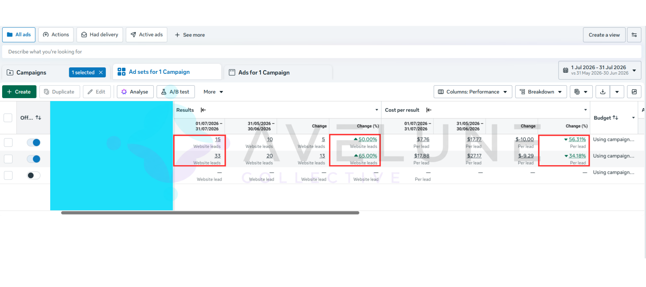Tick checkbox for the inactive third row
Viewport: 646px width, 287px height.
8,175
